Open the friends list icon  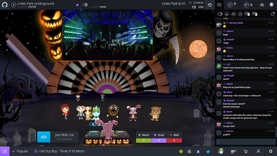[262, 5]
